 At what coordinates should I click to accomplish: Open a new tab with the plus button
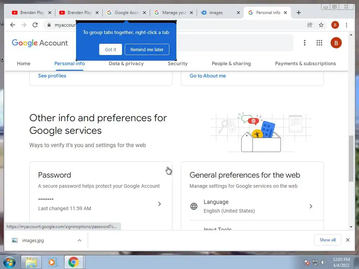pyautogui.click(x=299, y=13)
